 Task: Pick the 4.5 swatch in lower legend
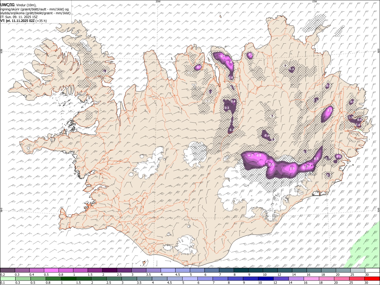pyautogui.click(x=175, y=278)
